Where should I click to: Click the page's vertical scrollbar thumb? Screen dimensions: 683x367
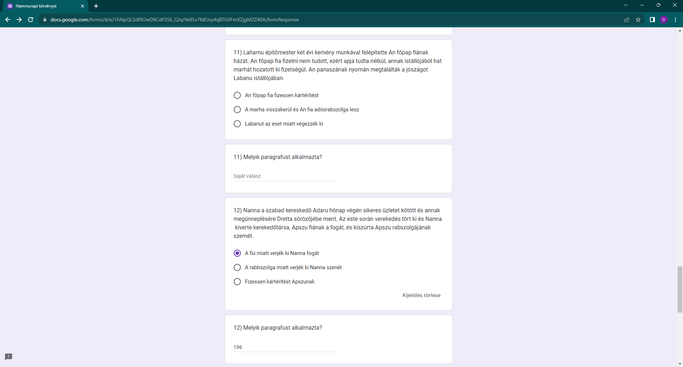(680, 289)
